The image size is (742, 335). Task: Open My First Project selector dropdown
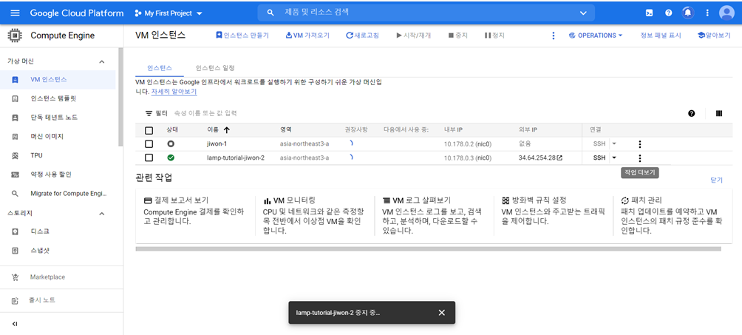click(169, 13)
